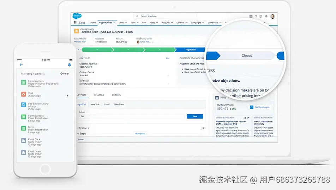Select the New Event composer tab
Screen dimensions: 336x190
(x=119, y=104)
